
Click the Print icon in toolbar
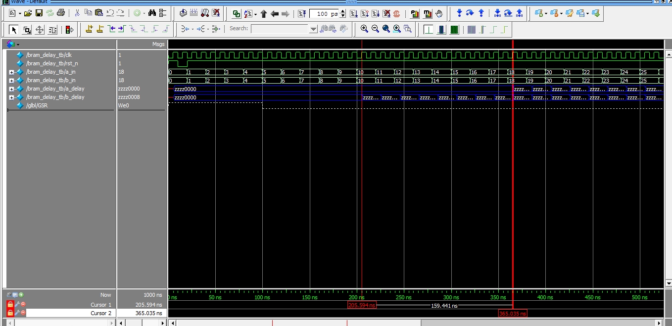pyautogui.click(x=60, y=13)
